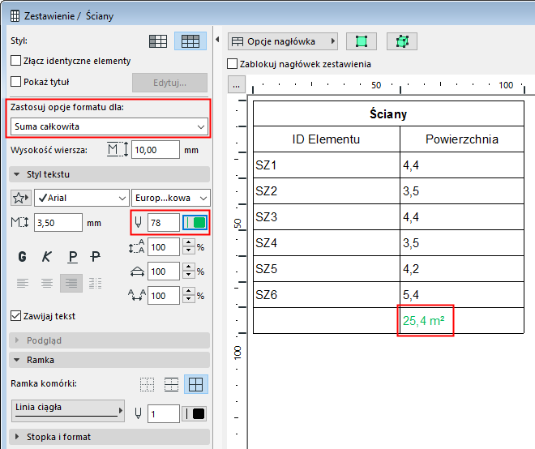Screen dimensions: 535x449
Task: Open the Europ...kowa encoding dropdown
Action: coord(171,198)
